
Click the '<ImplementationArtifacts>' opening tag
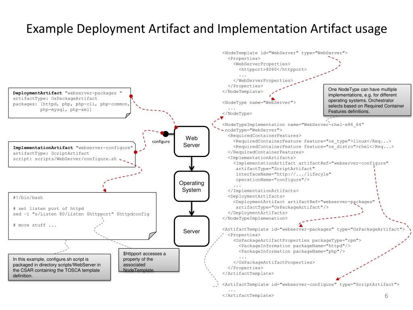pos(262,158)
